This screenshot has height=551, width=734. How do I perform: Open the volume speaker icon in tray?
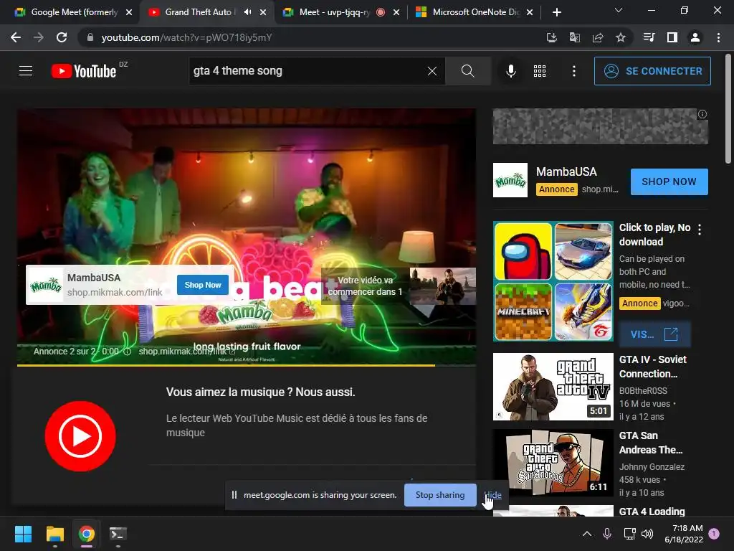647,534
